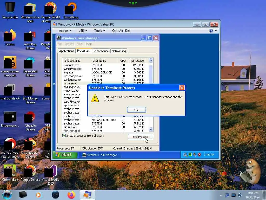Close the Unable to Terminate Process dialog
Screen dimensions: 266x200
(182, 88)
